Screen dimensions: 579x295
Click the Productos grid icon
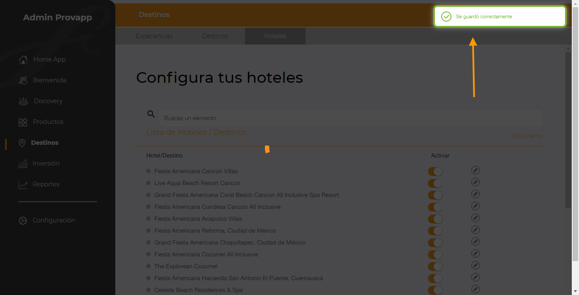click(x=23, y=122)
